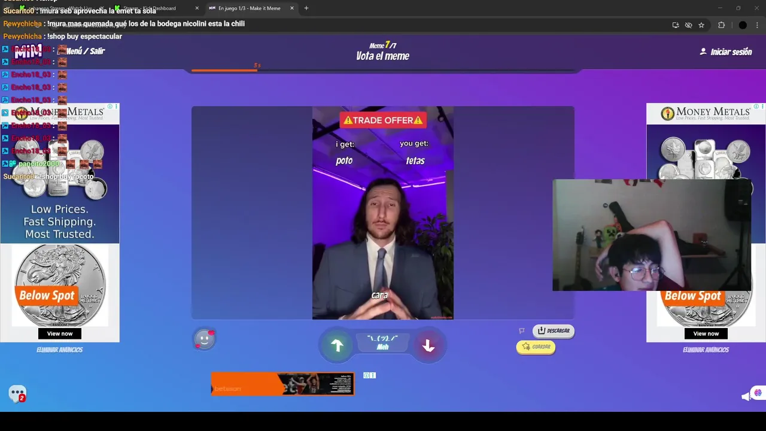Click the install/cast icon in address bar
The height and width of the screenshot is (431, 766).
[x=676, y=25]
